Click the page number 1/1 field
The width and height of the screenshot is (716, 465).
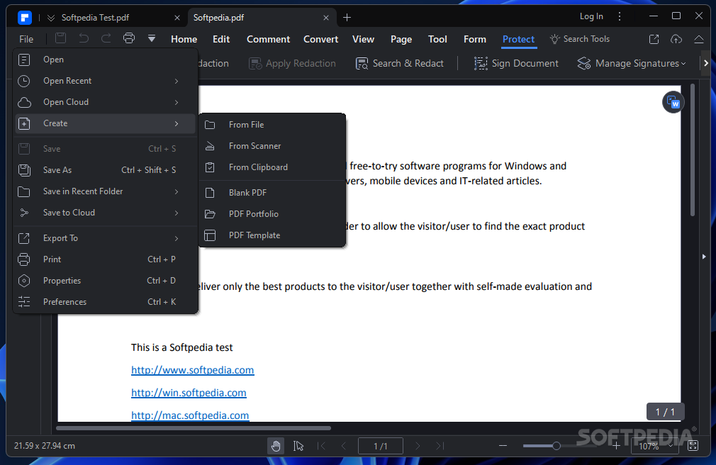381,446
